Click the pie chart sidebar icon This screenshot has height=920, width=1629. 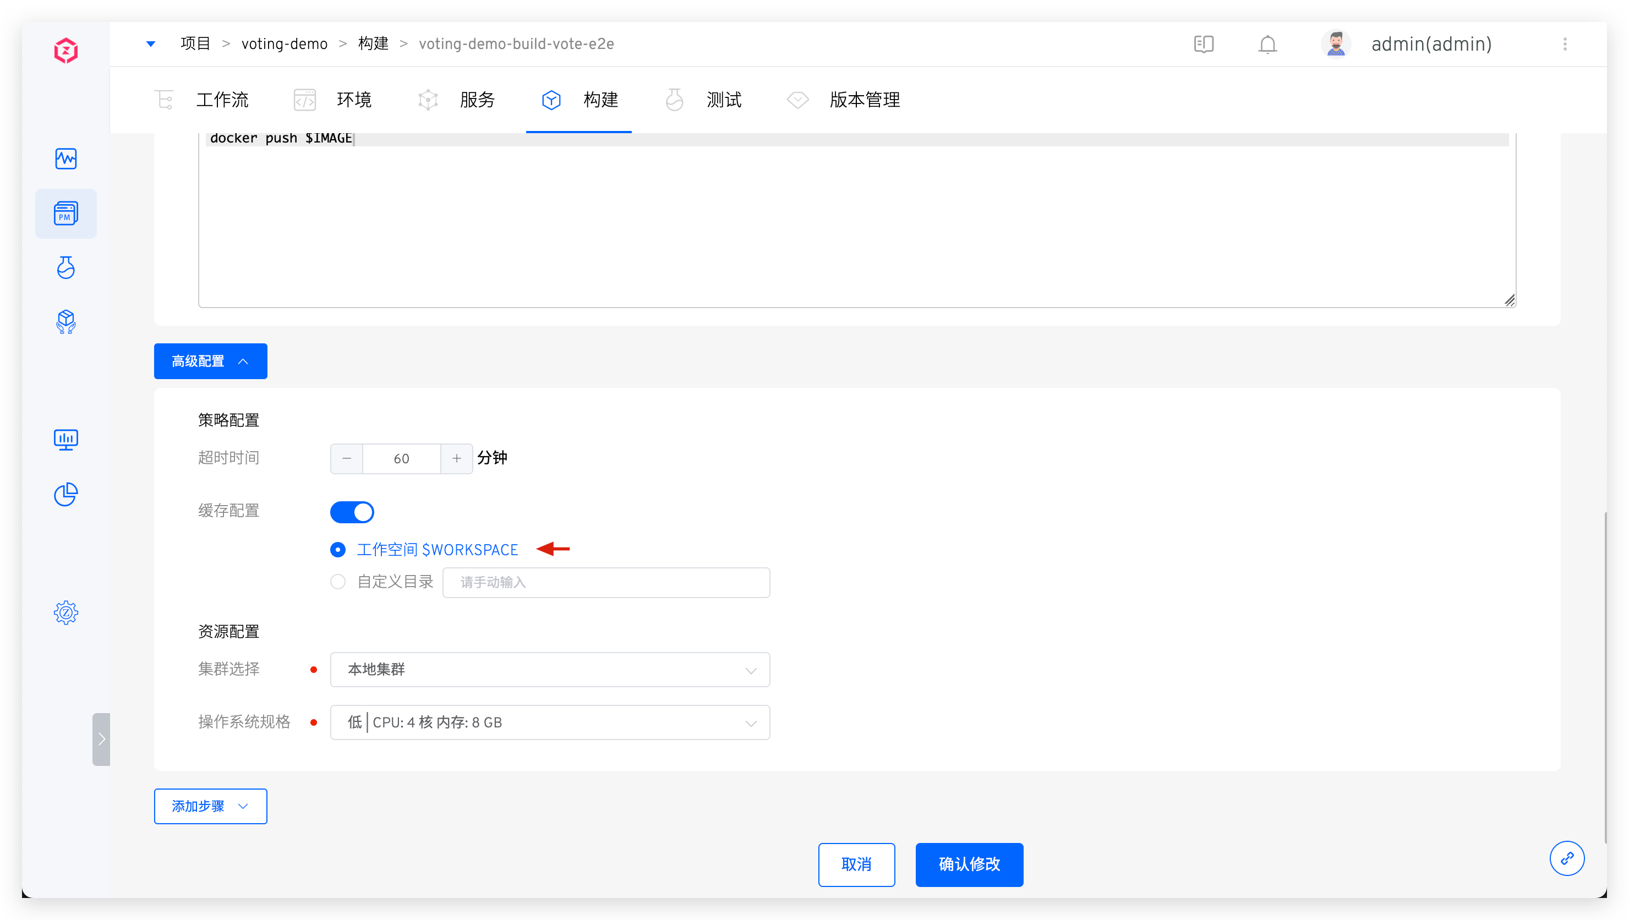(66, 495)
